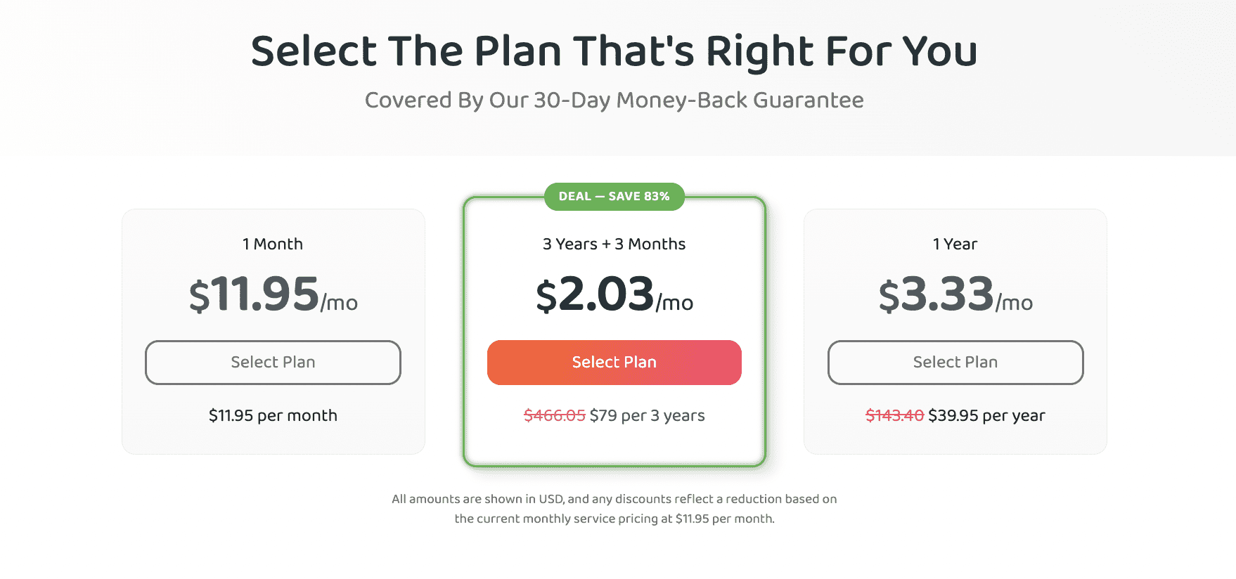This screenshot has height=579, width=1236.
Task: Select the 1 Month plan
Action: 273,363
